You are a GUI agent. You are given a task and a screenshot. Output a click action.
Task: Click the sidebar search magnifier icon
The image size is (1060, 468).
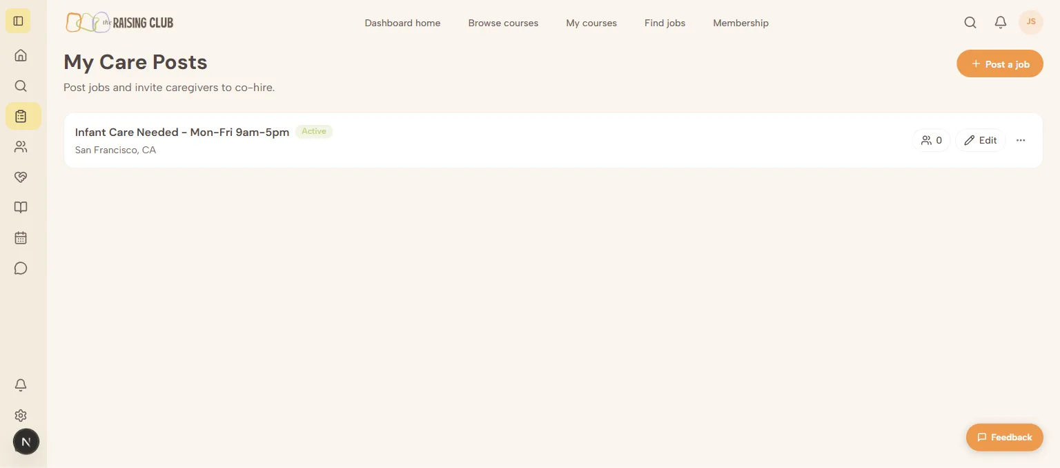[21, 86]
